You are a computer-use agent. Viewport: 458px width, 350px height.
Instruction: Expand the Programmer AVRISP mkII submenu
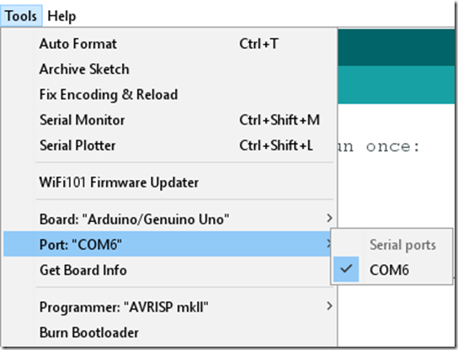click(x=168, y=307)
